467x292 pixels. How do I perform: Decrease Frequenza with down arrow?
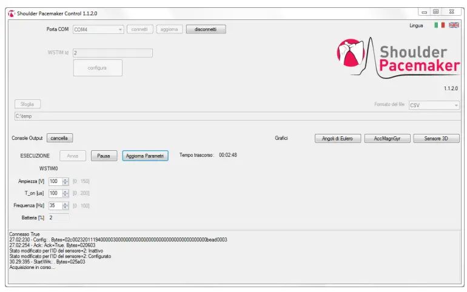tap(66, 208)
